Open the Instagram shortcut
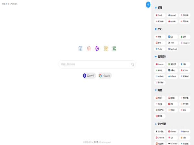This screenshot has width=194, height=145. (185, 43)
